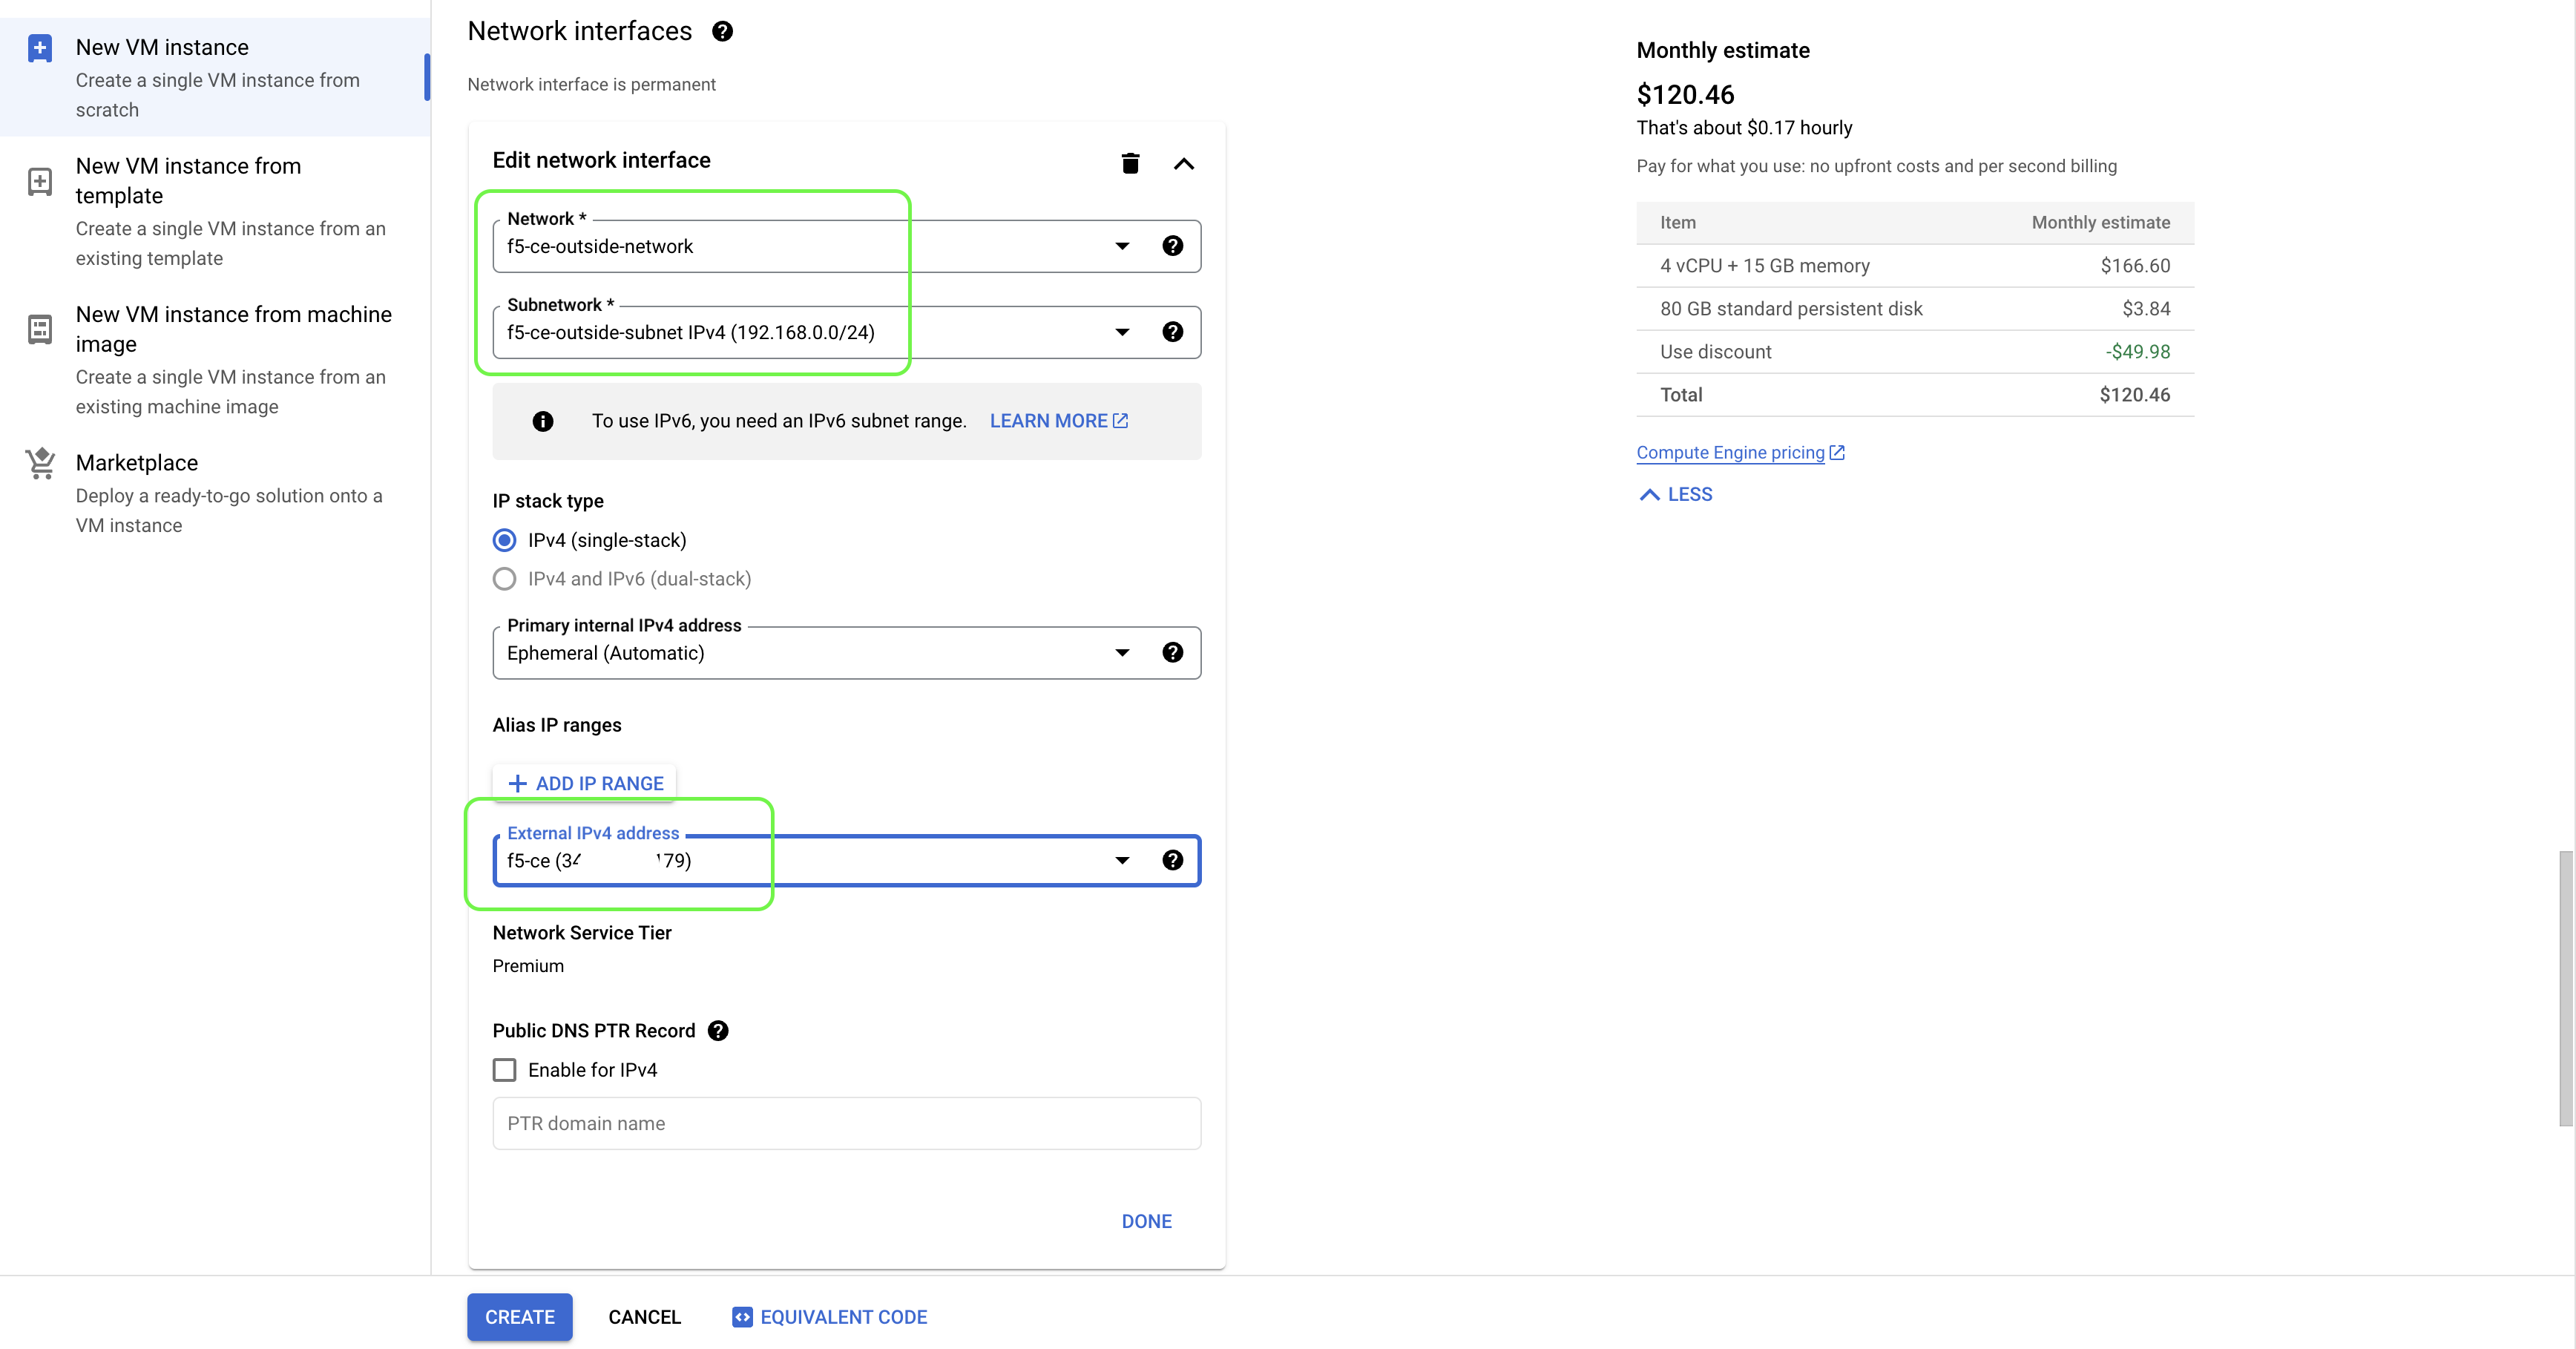The width and height of the screenshot is (2576, 1349).
Task: Delete the network interface with trash icon
Action: coord(1130,163)
